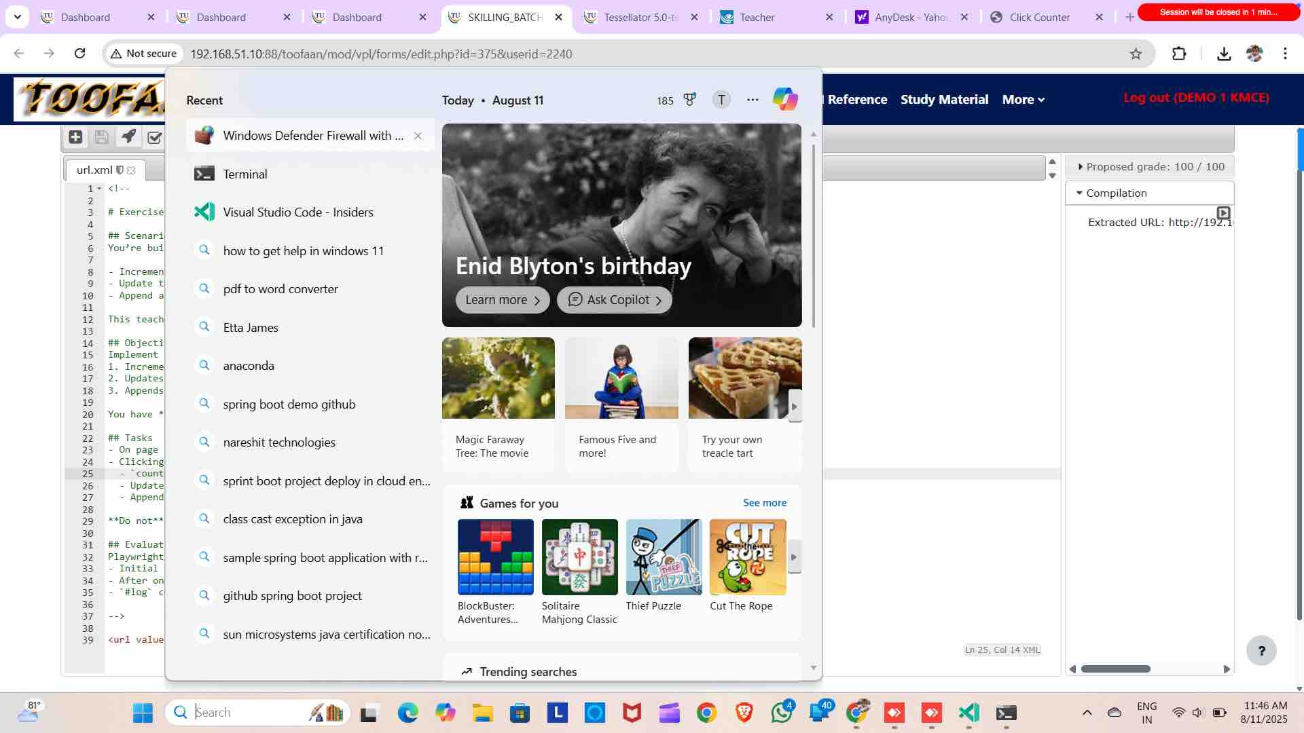Click the Learn more button on Enid Blyton card

[502, 300]
